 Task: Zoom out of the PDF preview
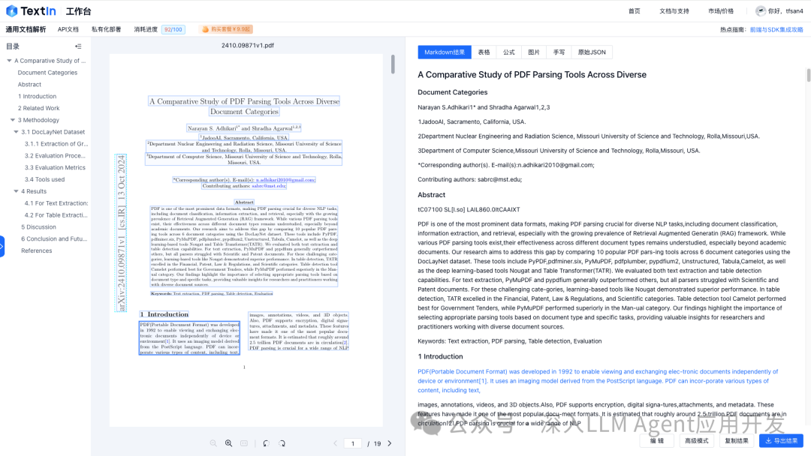[x=213, y=443]
